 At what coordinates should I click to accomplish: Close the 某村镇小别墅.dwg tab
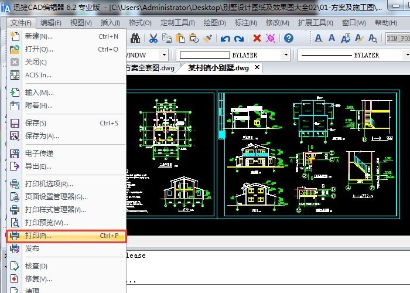[x=257, y=68]
